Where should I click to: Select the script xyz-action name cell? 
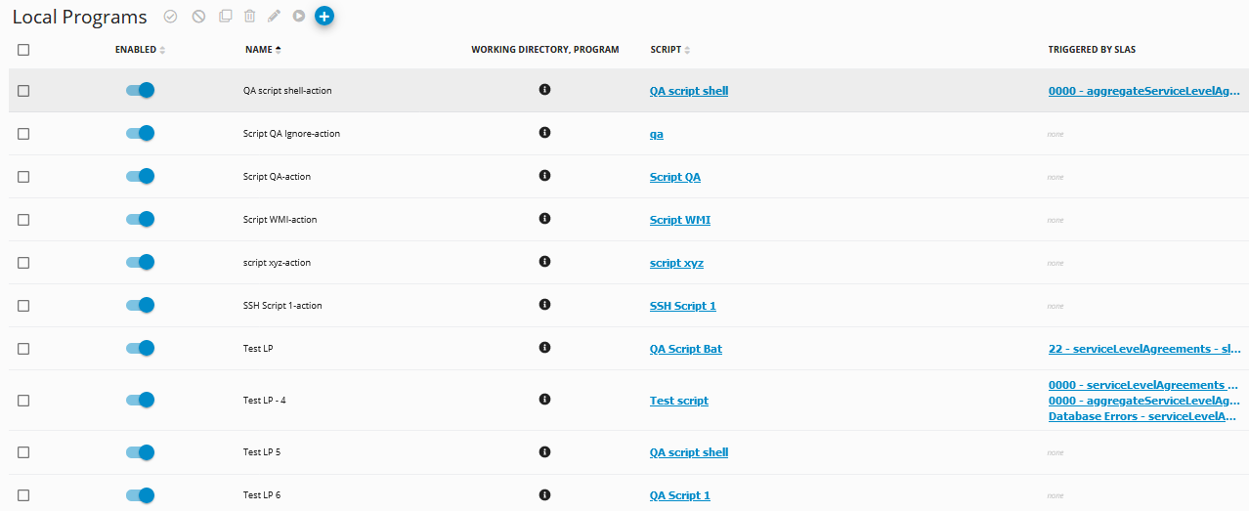(277, 263)
